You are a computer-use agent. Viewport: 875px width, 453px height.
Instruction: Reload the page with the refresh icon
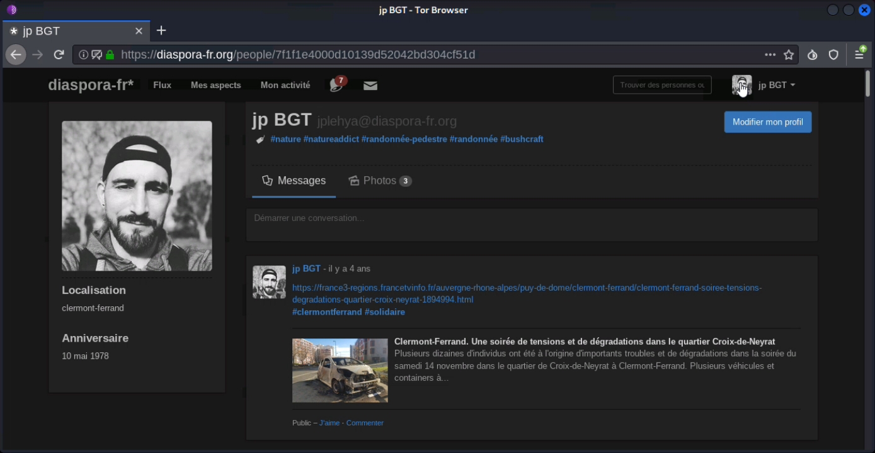point(59,55)
